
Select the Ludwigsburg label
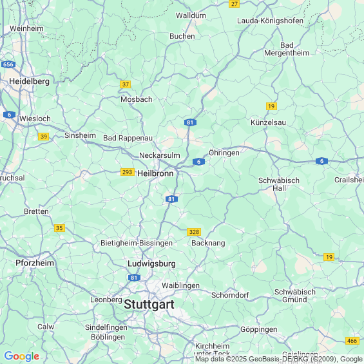point(151,264)
